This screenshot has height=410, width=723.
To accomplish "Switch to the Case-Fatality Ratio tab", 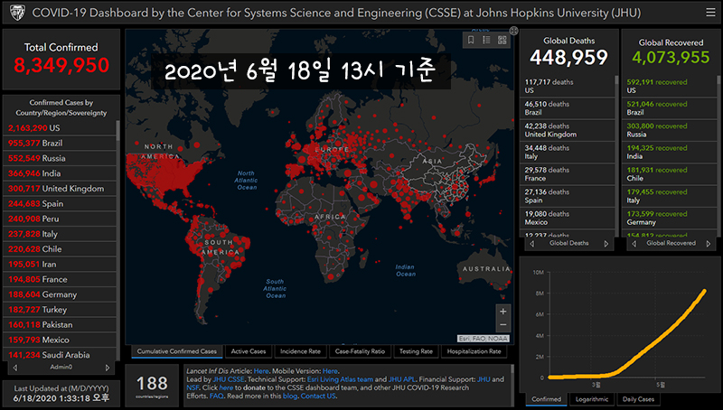I will coord(360,351).
